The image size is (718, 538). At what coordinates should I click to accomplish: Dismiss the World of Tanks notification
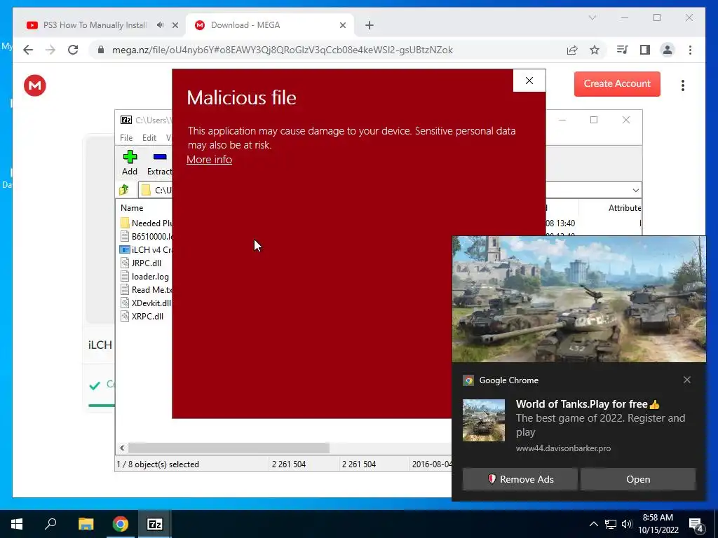pyautogui.click(x=687, y=380)
